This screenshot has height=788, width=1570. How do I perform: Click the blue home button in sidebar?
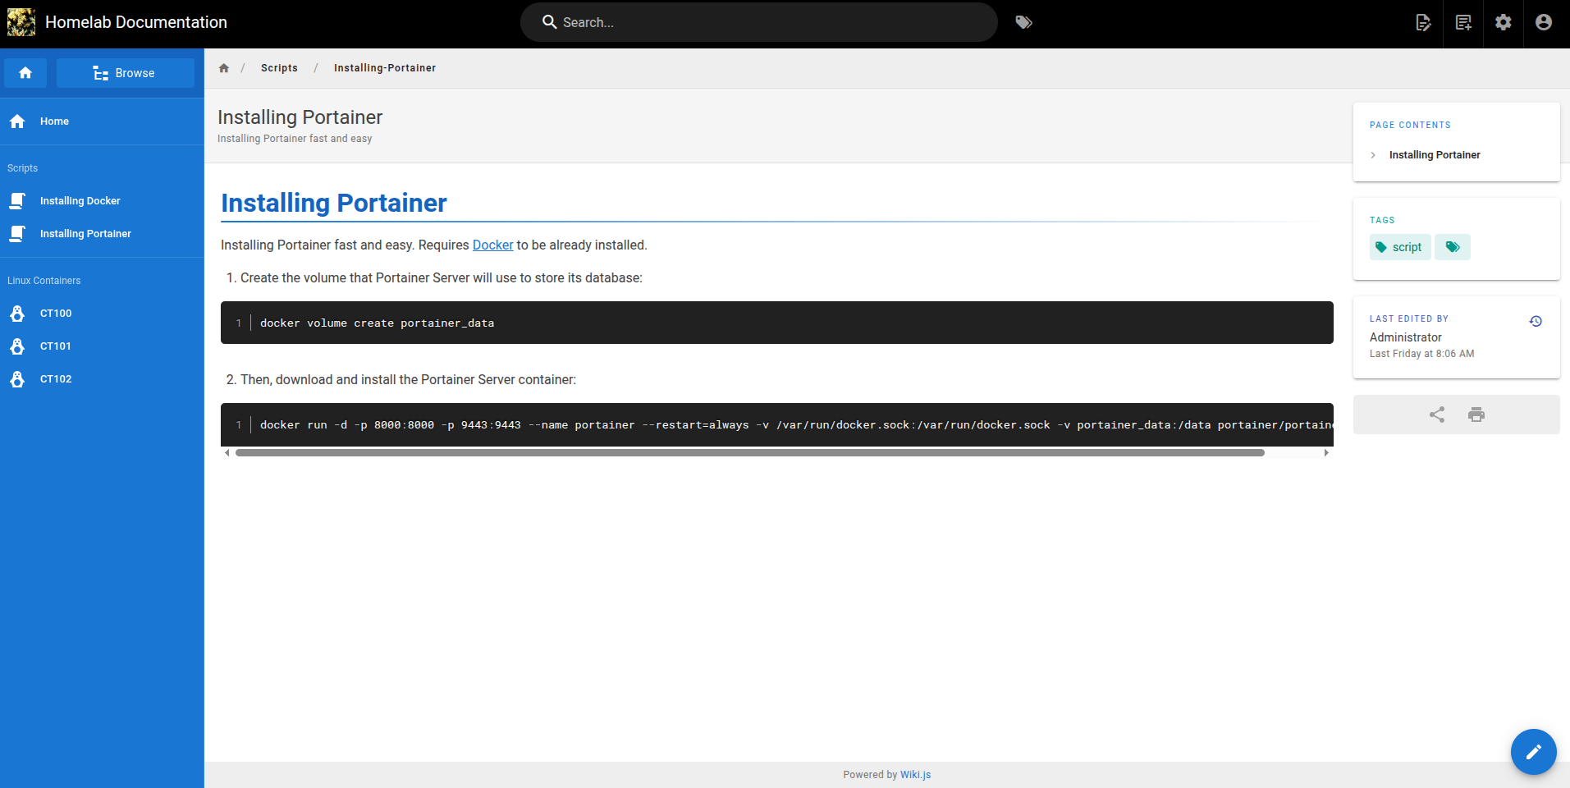click(25, 73)
